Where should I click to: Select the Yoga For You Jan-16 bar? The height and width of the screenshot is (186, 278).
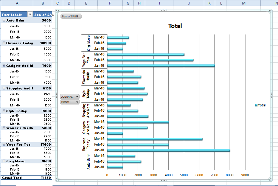tap(161, 66)
